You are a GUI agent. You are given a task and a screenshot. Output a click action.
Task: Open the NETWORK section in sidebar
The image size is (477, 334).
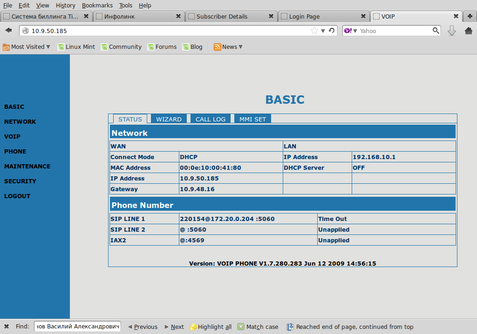20,121
